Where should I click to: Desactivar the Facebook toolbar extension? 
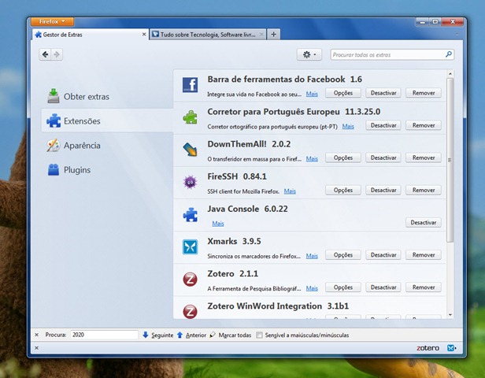pyautogui.click(x=383, y=93)
